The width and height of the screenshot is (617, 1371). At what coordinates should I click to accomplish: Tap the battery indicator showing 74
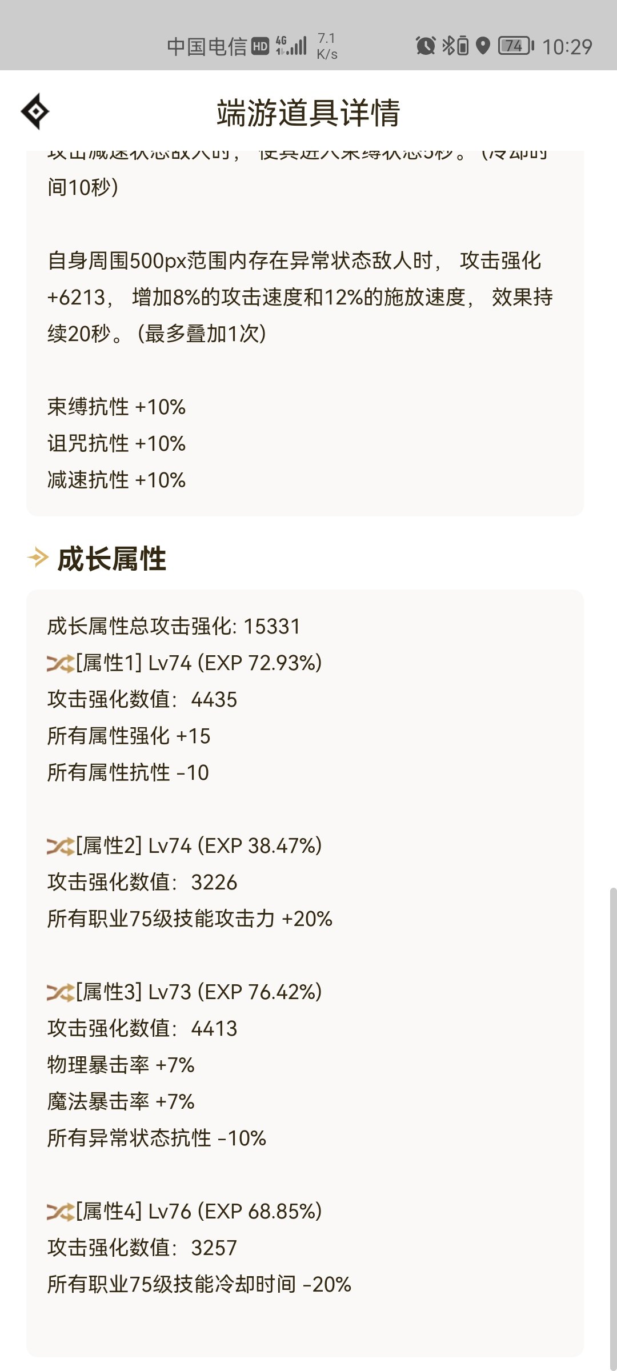click(516, 46)
